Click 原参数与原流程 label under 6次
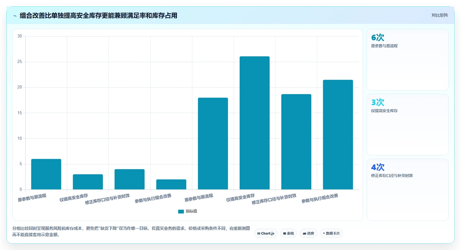 (384, 46)
